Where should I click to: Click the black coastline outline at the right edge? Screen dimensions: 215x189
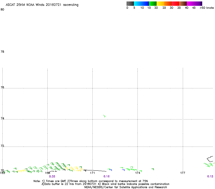pyautogui.click(x=210, y=159)
